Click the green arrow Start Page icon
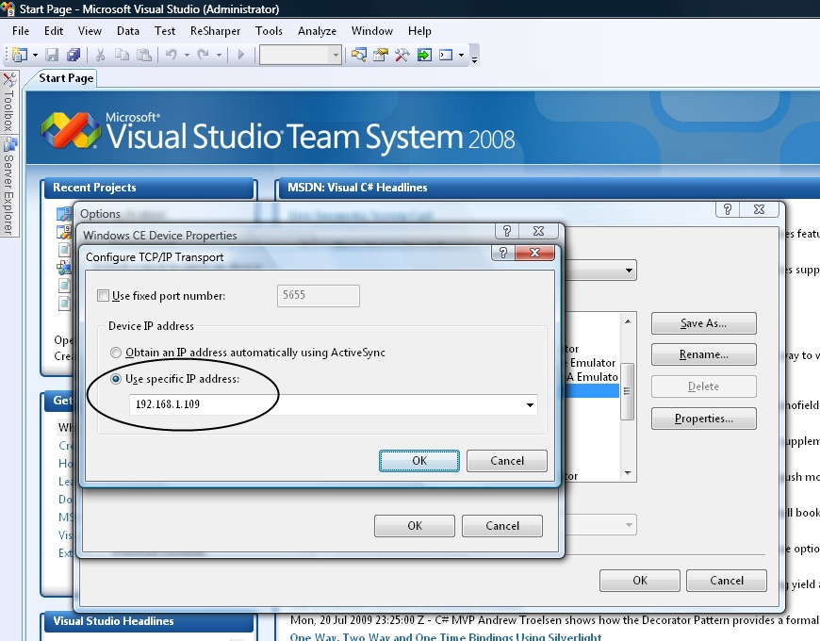 click(x=424, y=55)
